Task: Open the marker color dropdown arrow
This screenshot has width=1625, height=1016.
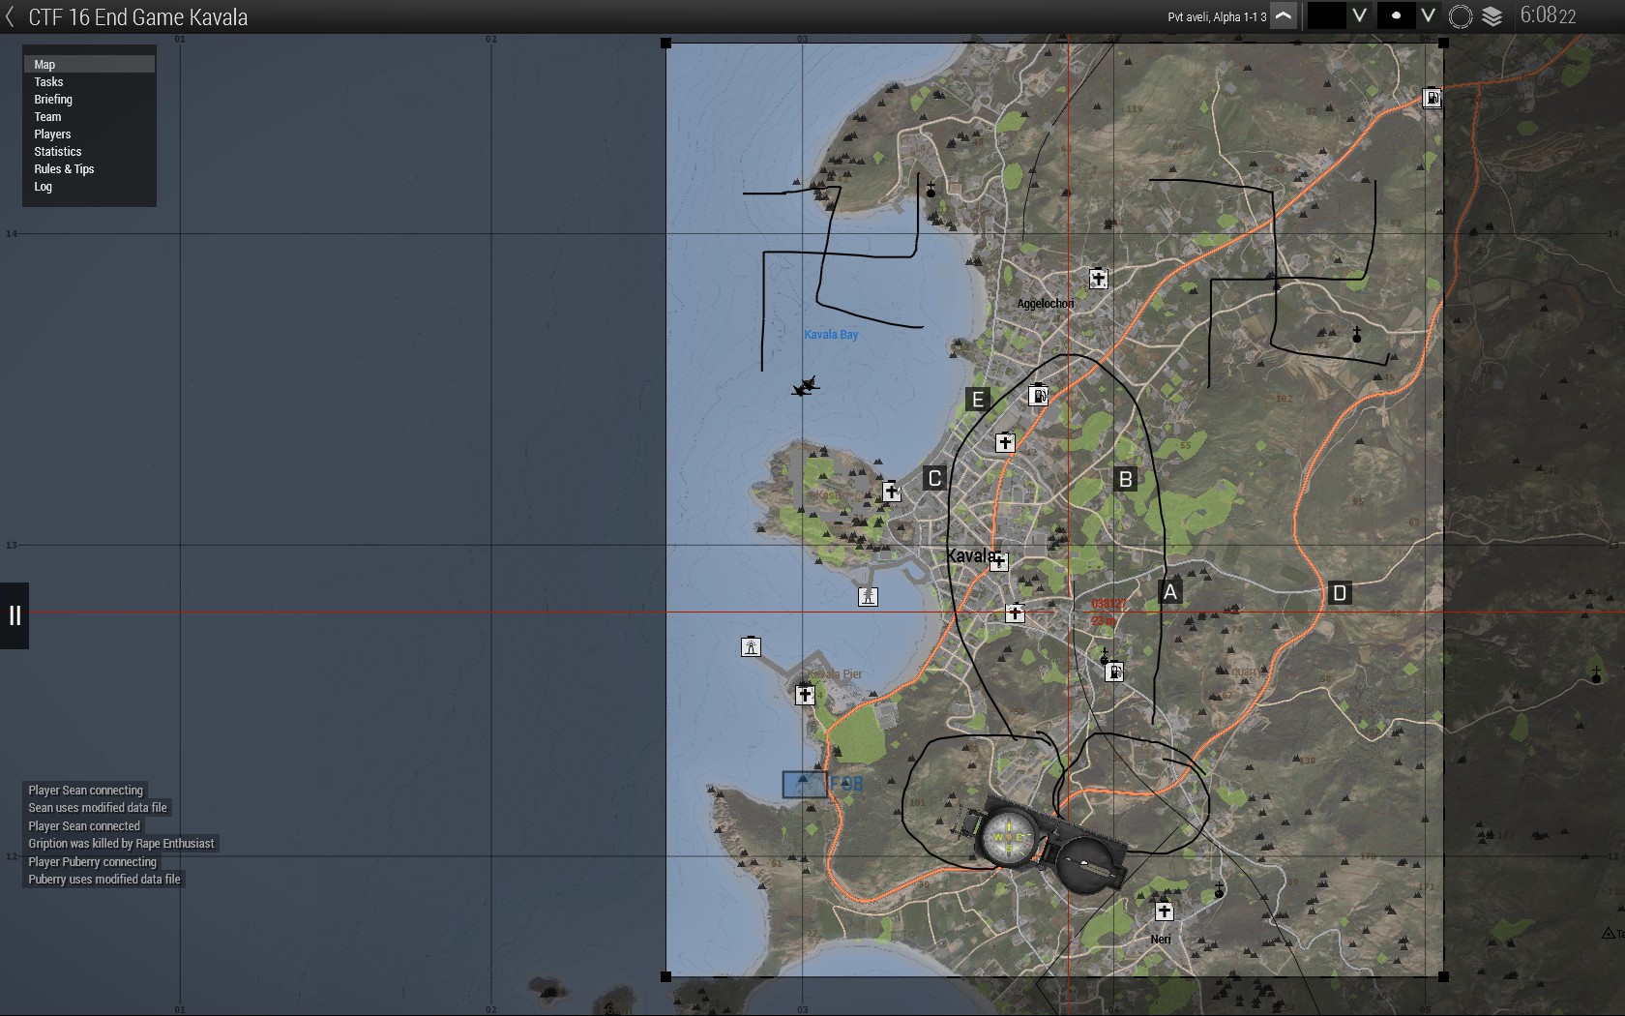Action: click(1359, 16)
